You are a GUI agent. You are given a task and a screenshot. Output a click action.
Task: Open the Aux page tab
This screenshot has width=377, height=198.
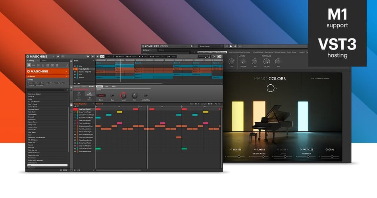[107, 86]
